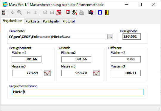This screenshot has height=111, width=161.
Task: Toggle Z heights display in toolbar
Action: (35, 12)
